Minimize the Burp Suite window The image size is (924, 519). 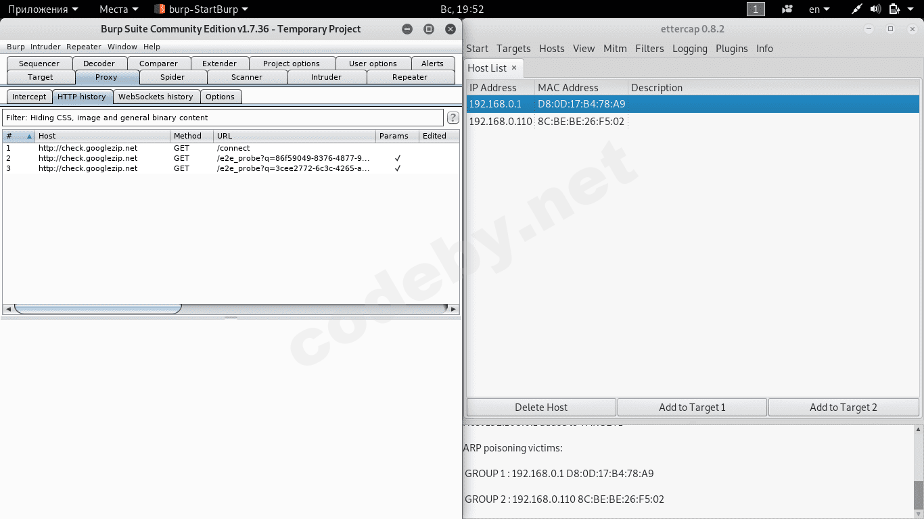point(407,29)
